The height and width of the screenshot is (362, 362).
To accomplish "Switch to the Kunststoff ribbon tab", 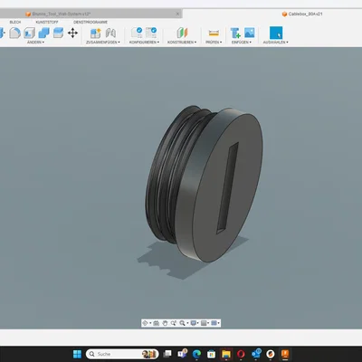I will (x=47, y=22).
